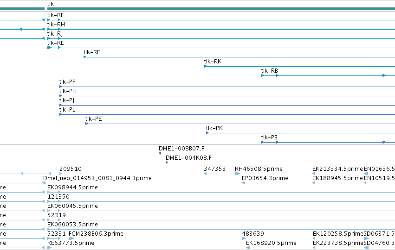Click the arrow glyph under 209510
The width and height of the screenshot is (395, 250).
[x=61, y=174]
